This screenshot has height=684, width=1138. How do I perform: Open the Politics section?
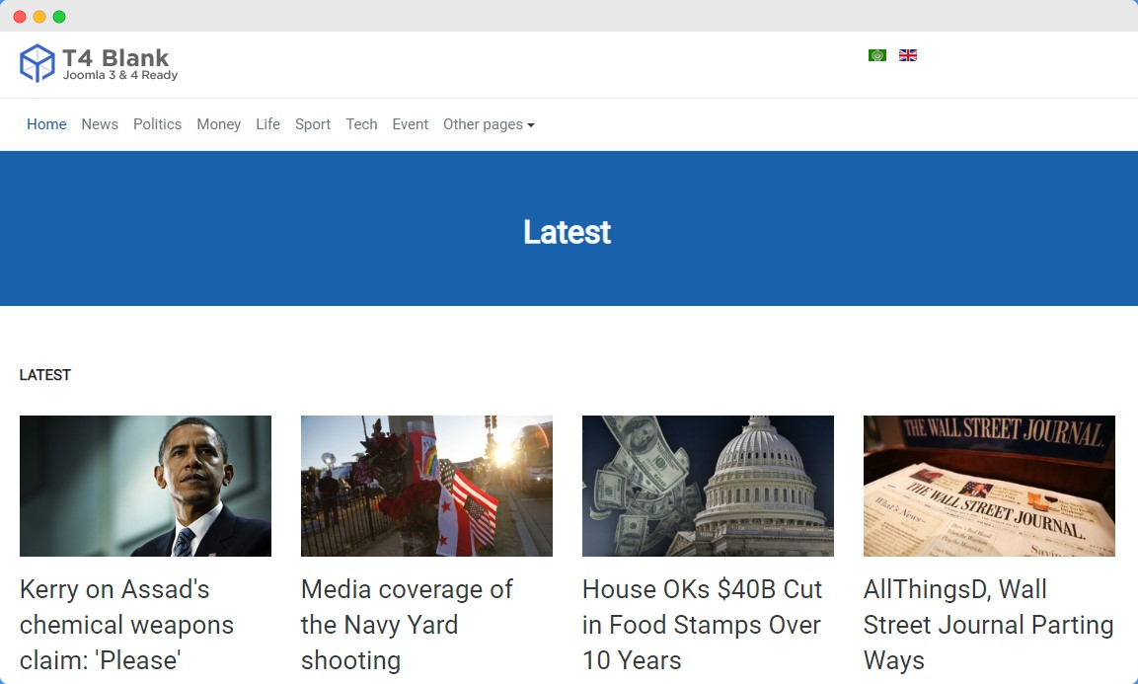158,124
